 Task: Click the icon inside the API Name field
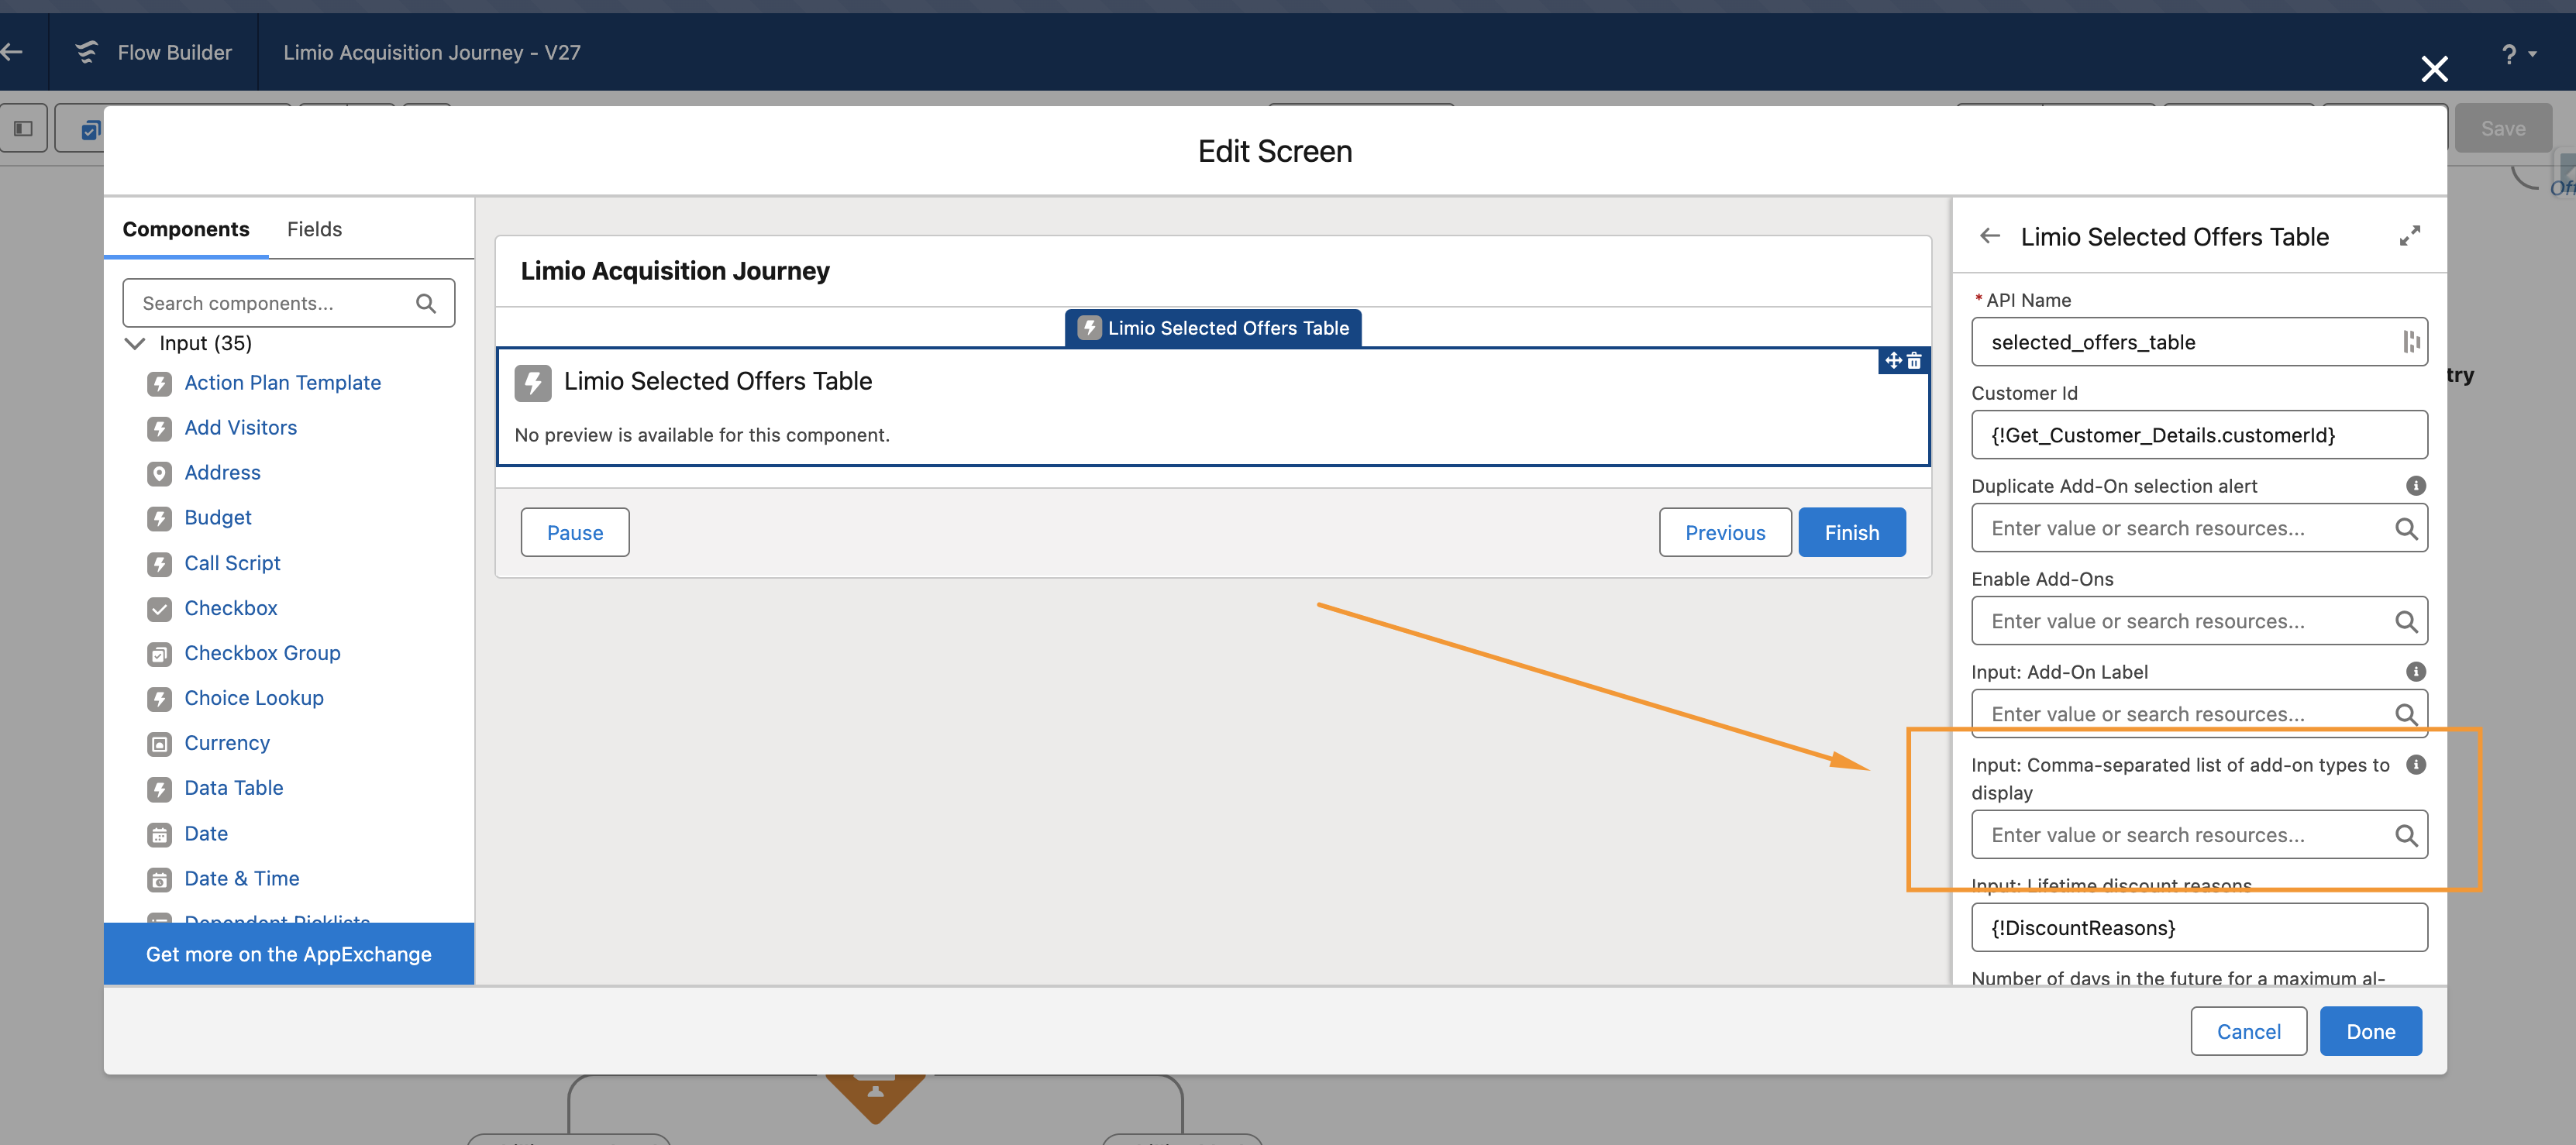(x=2411, y=342)
